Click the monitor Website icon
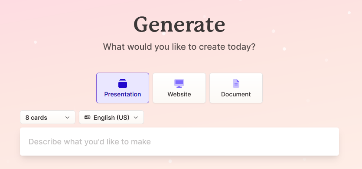This screenshot has height=169, width=362. point(179,83)
